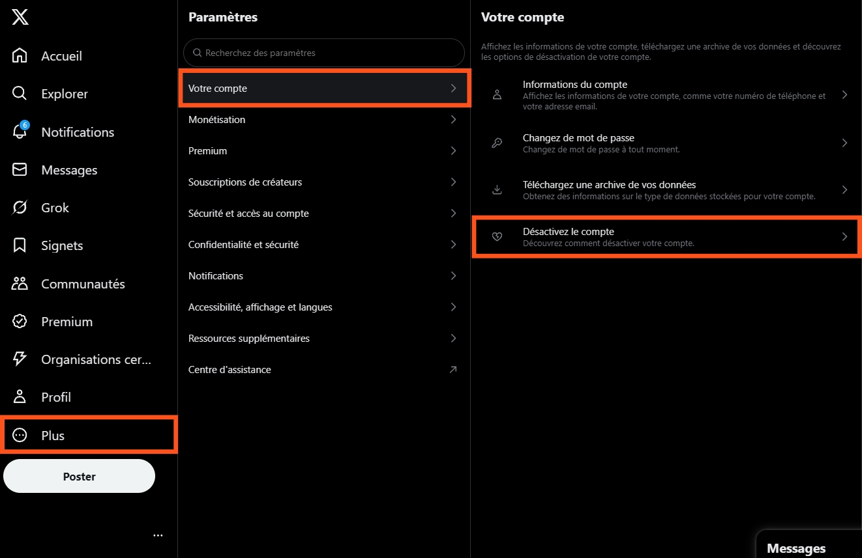
Task: Click the Recherchez des paramètres search field
Action: (x=324, y=53)
